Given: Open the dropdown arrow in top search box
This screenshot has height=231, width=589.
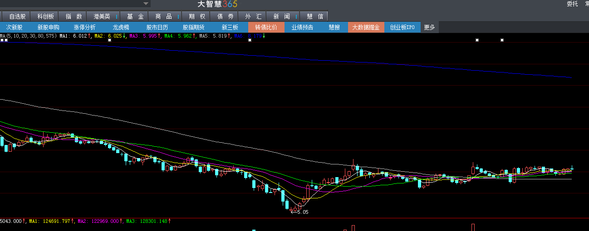Looking at the screenshot, I should coord(146,4).
